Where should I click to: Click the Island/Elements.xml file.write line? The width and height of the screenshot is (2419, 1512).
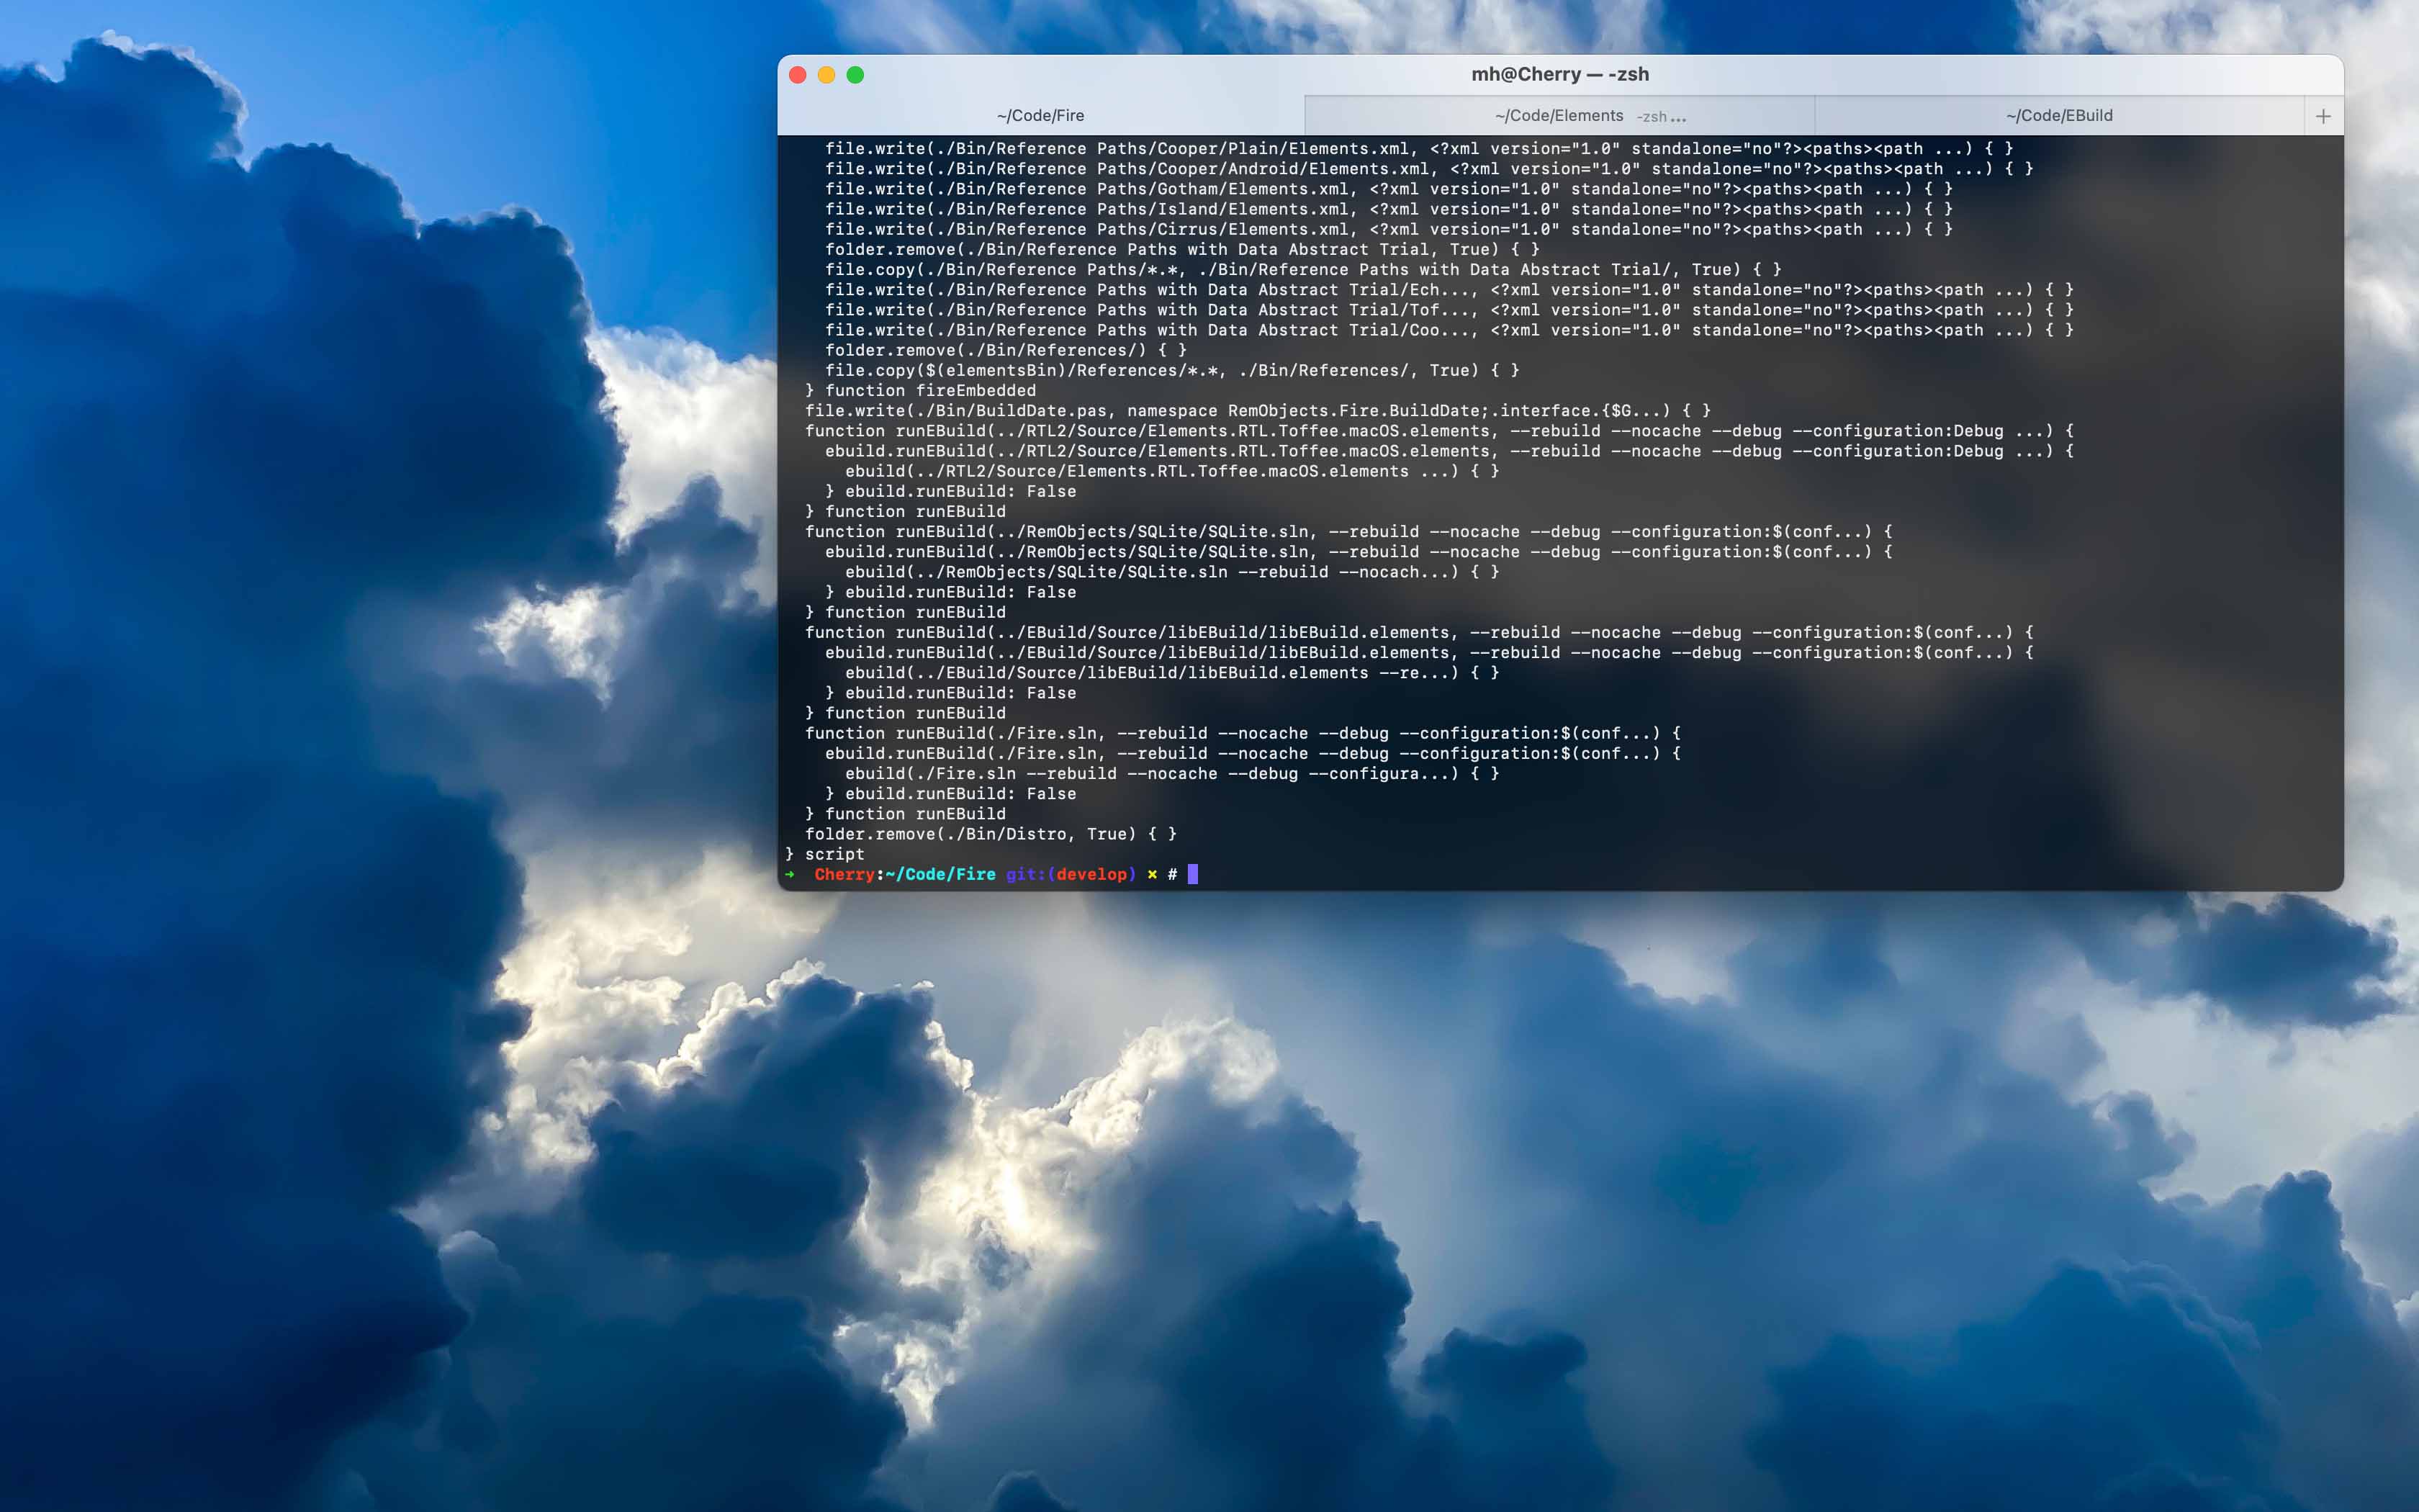[1389, 209]
